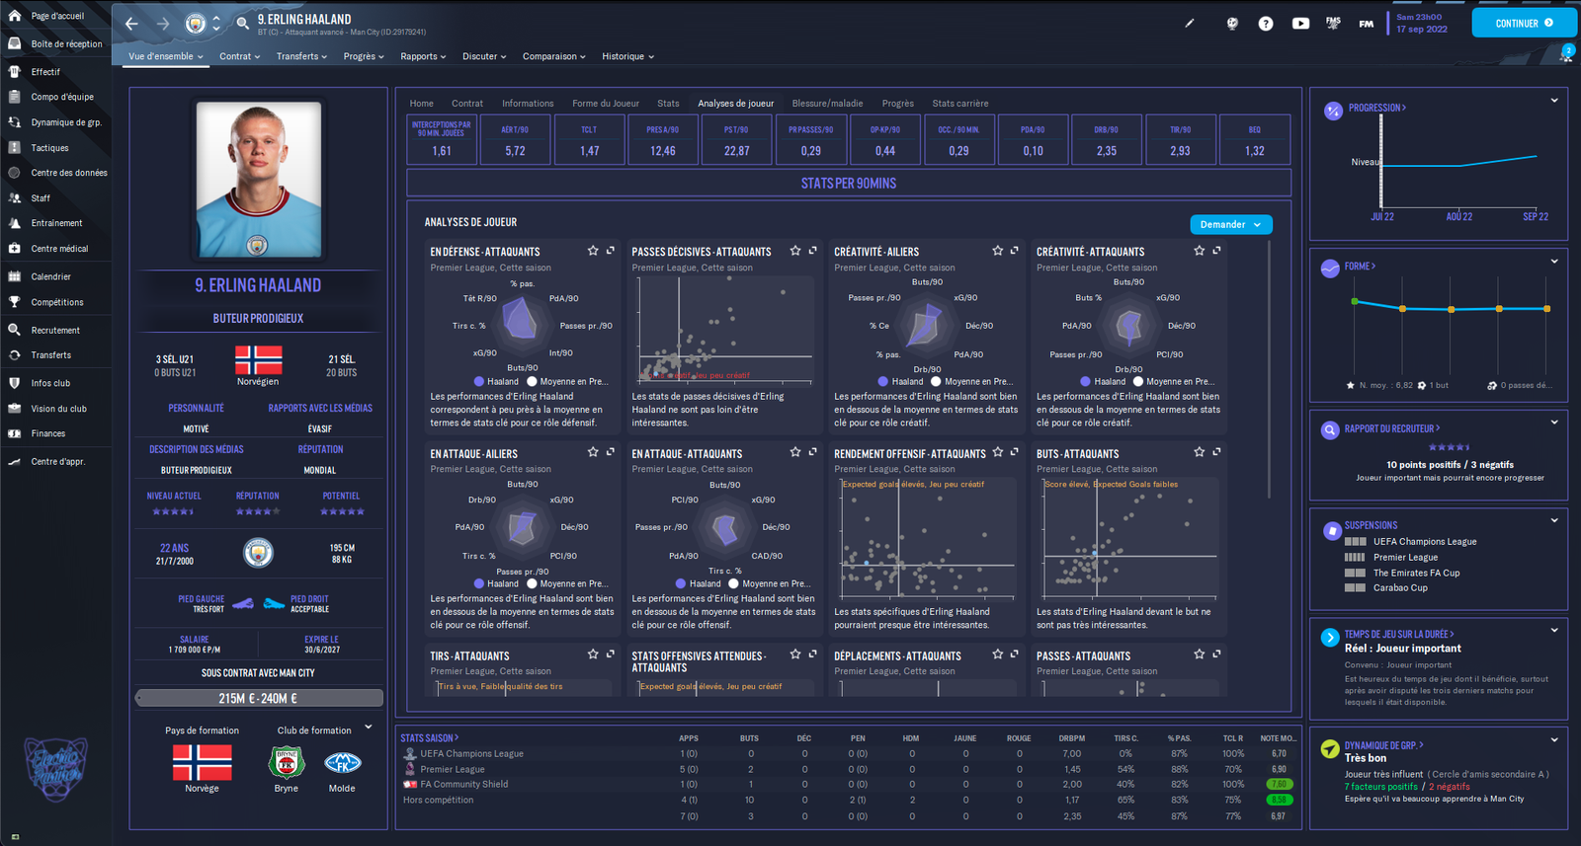Toggle star on Buts - Attaquants card
This screenshot has height=846, width=1581.
[1199, 452]
